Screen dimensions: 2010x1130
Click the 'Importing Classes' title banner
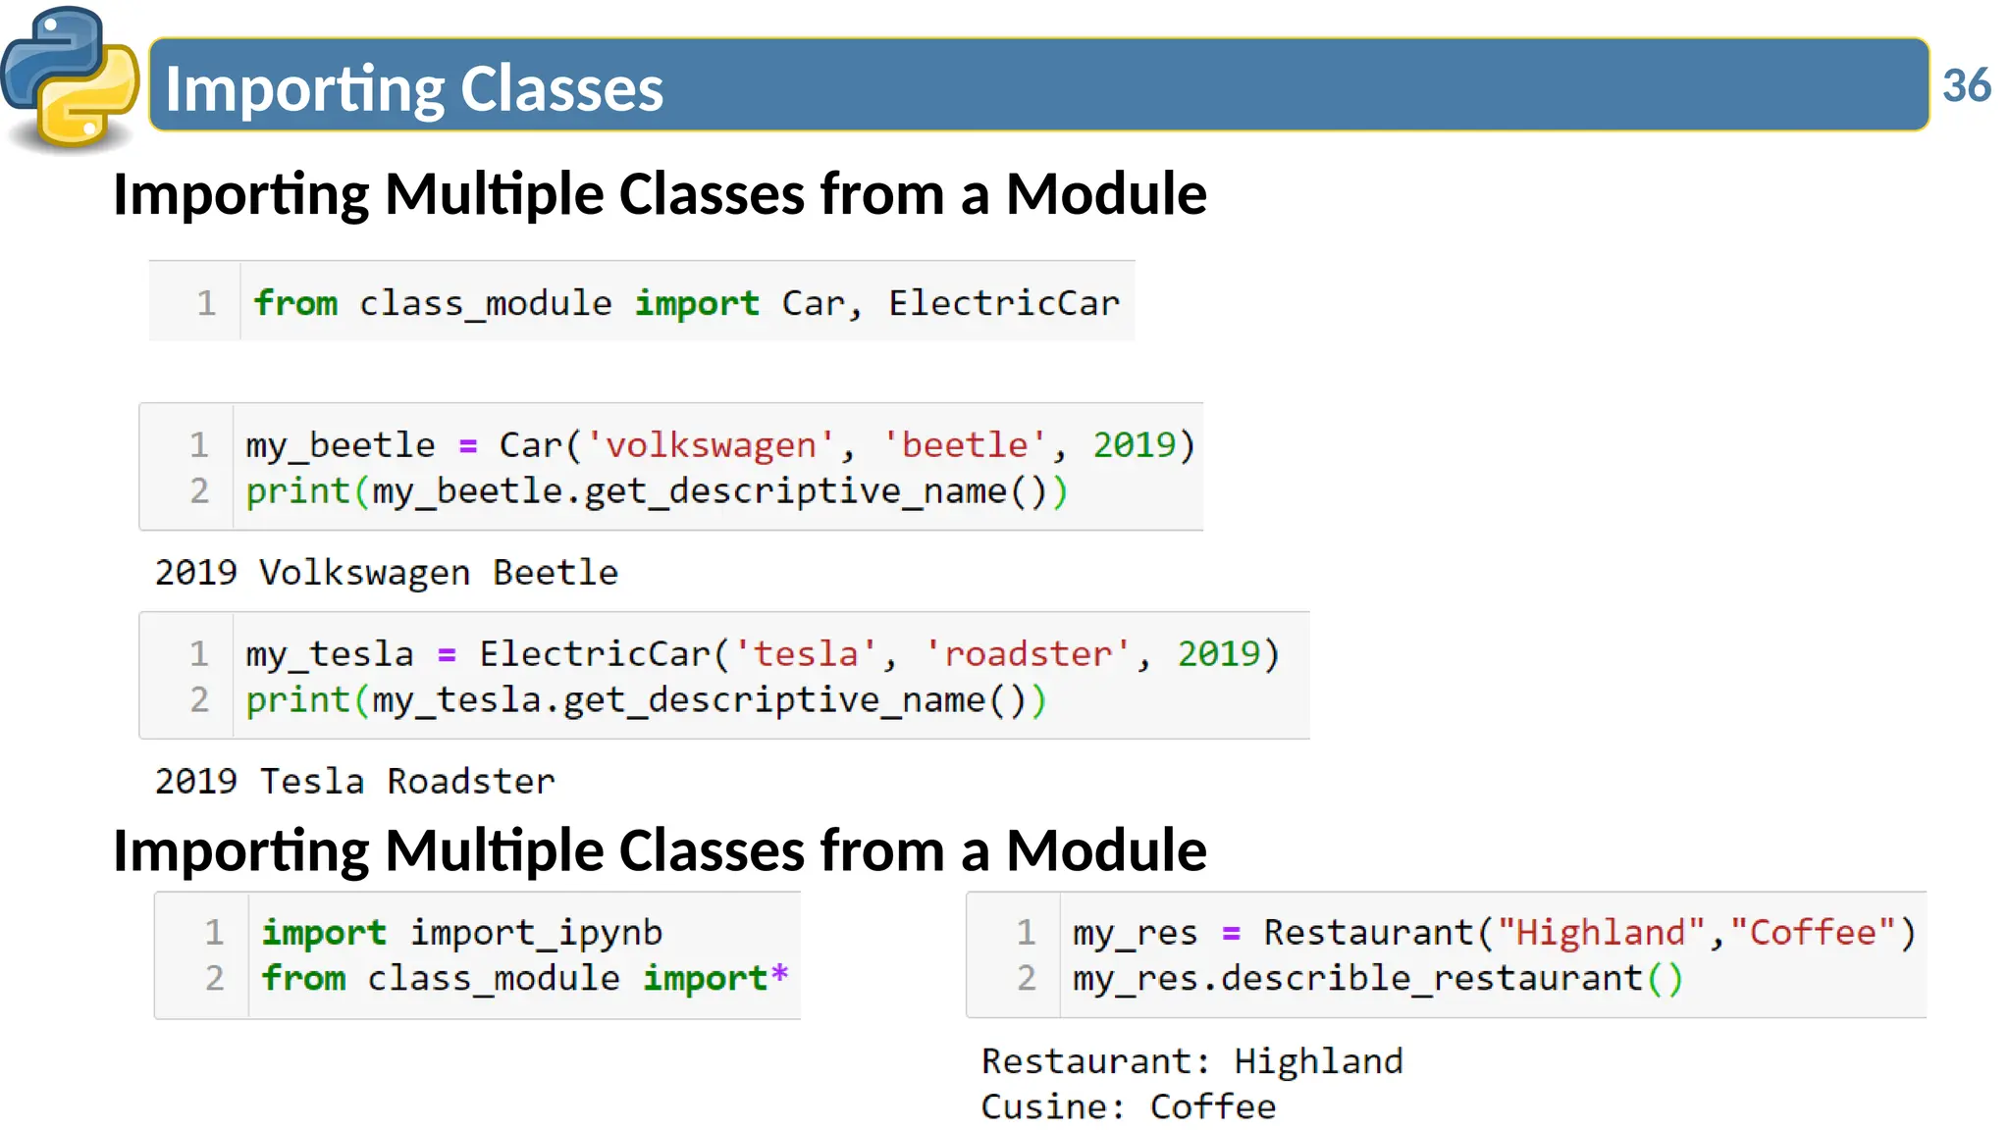[1038, 85]
